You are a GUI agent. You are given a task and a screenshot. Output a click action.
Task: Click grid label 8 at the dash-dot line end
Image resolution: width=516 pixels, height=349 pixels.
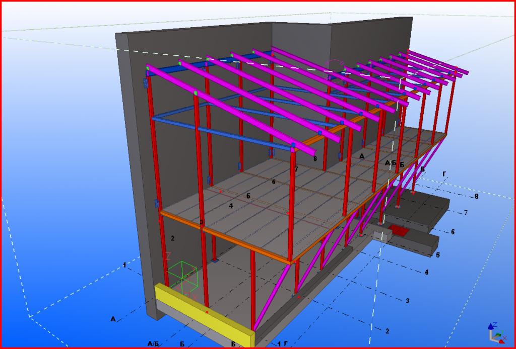coord(476,197)
